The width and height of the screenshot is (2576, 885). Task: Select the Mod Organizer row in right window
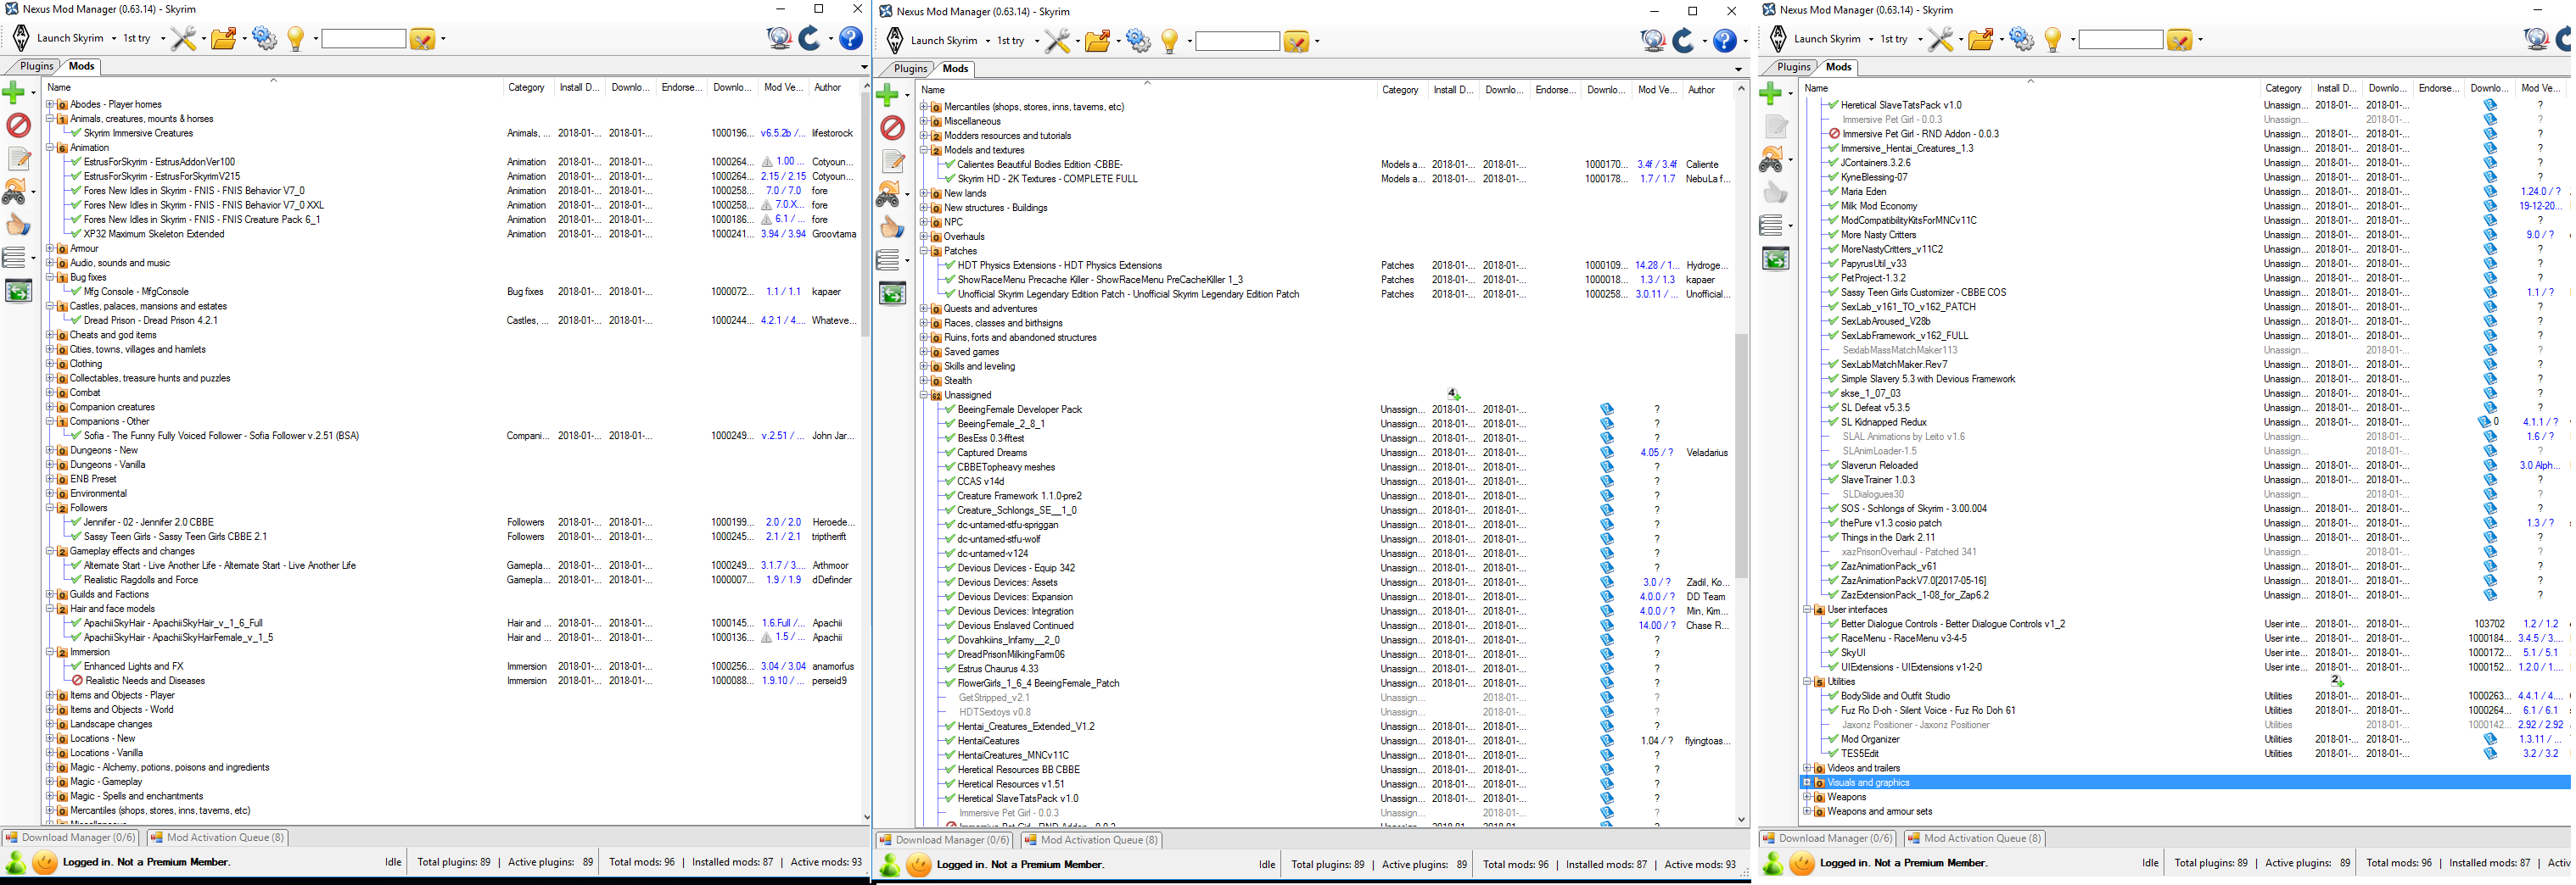coord(1870,739)
